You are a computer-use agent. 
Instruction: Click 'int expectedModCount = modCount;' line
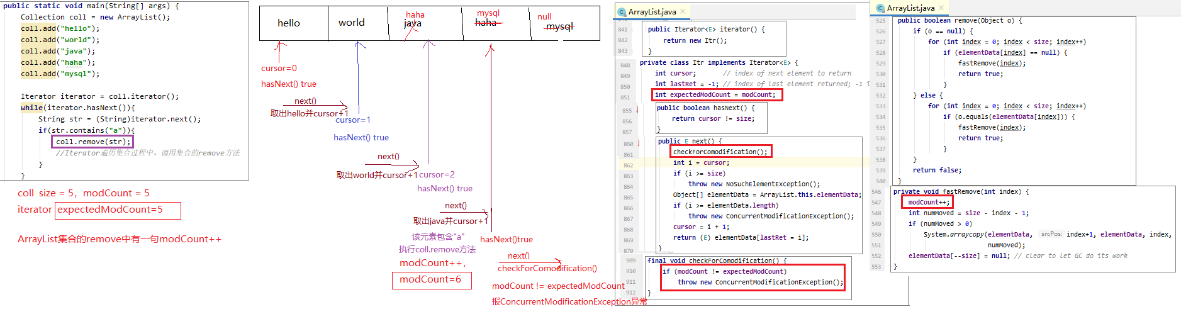(x=715, y=94)
